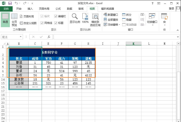Collapse the ribbon with the up chevron
The width and height of the screenshot is (181, 122).
click(177, 30)
